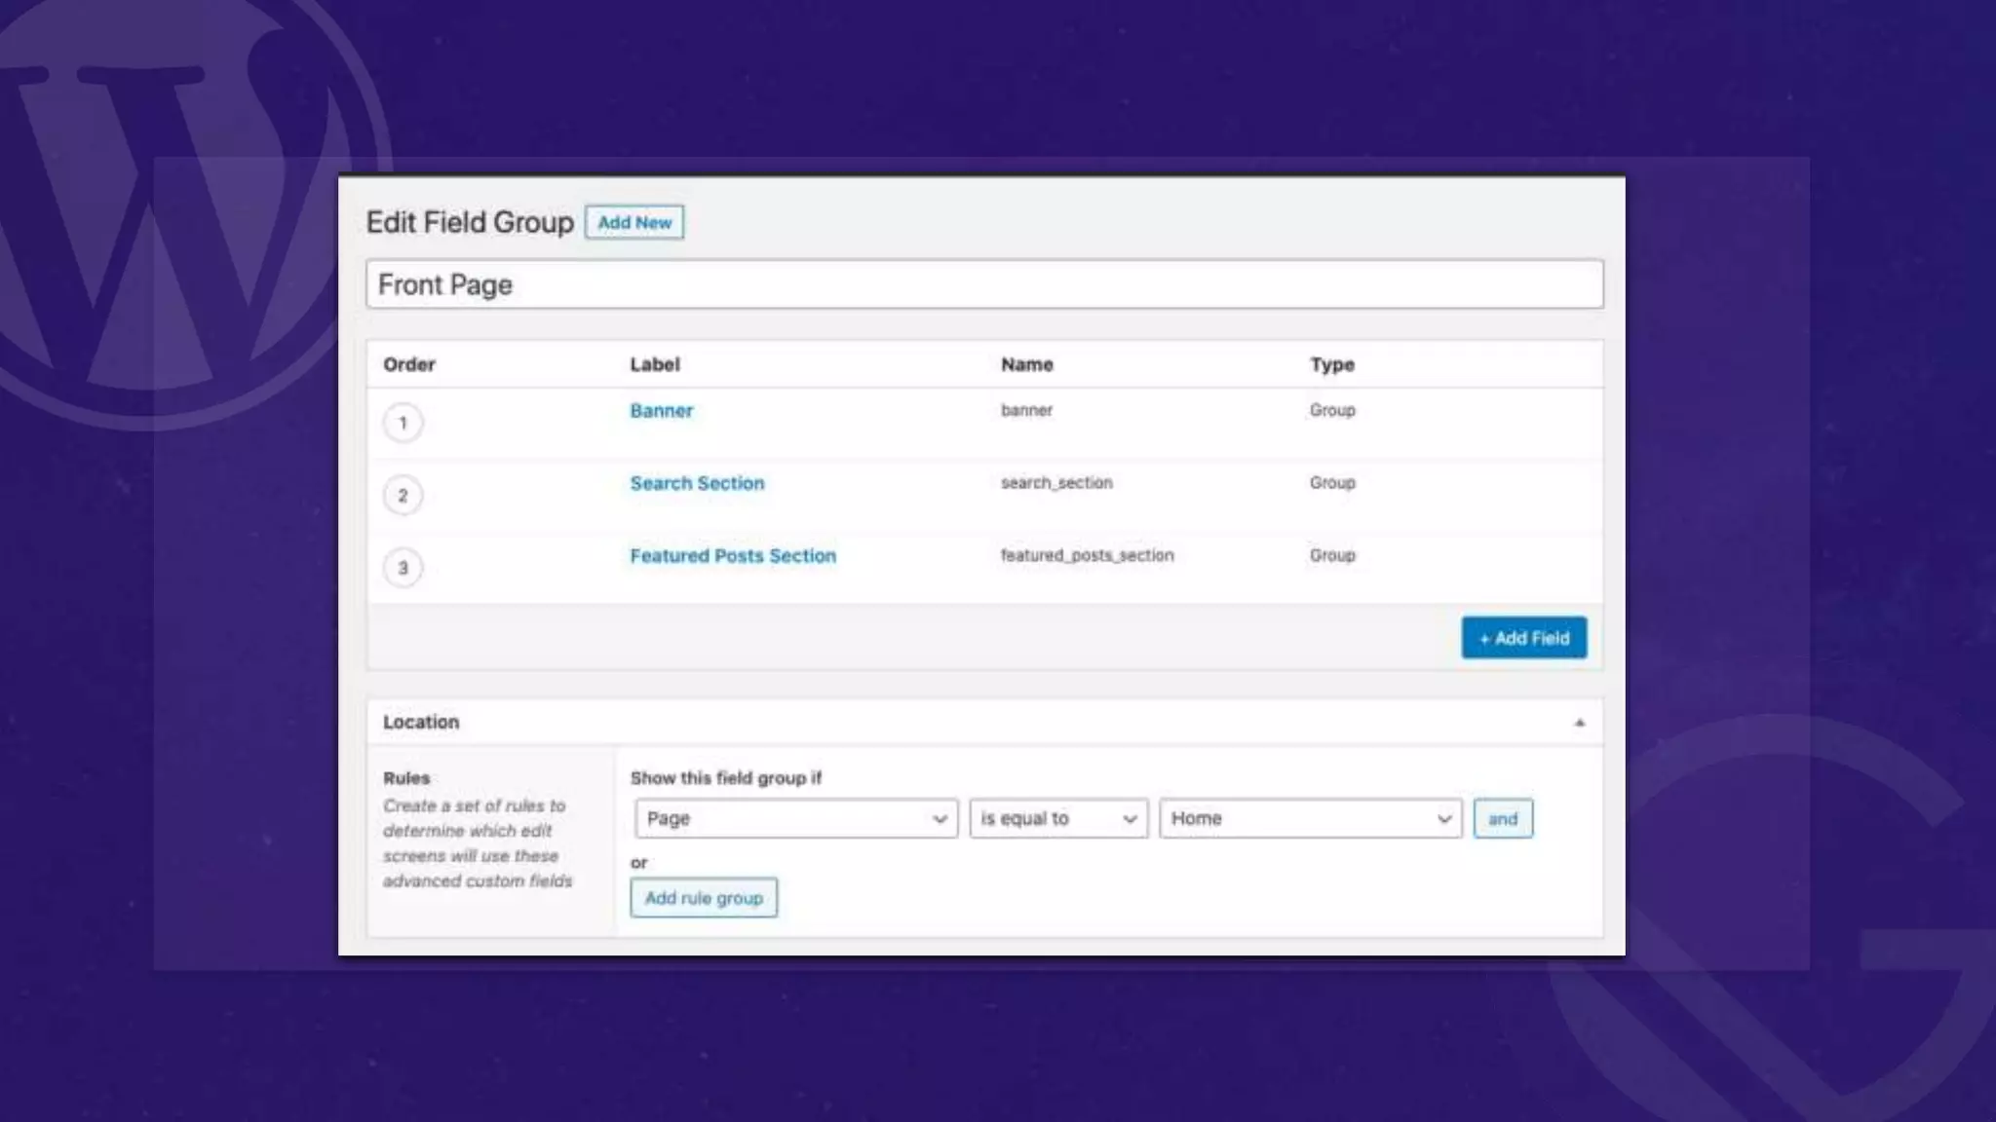Click the + Add Field button
Image resolution: width=1996 pixels, height=1122 pixels.
click(x=1523, y=638)
